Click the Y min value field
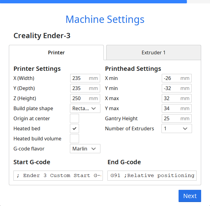Screen dimensions: 210x206 [x=177, y=88]
